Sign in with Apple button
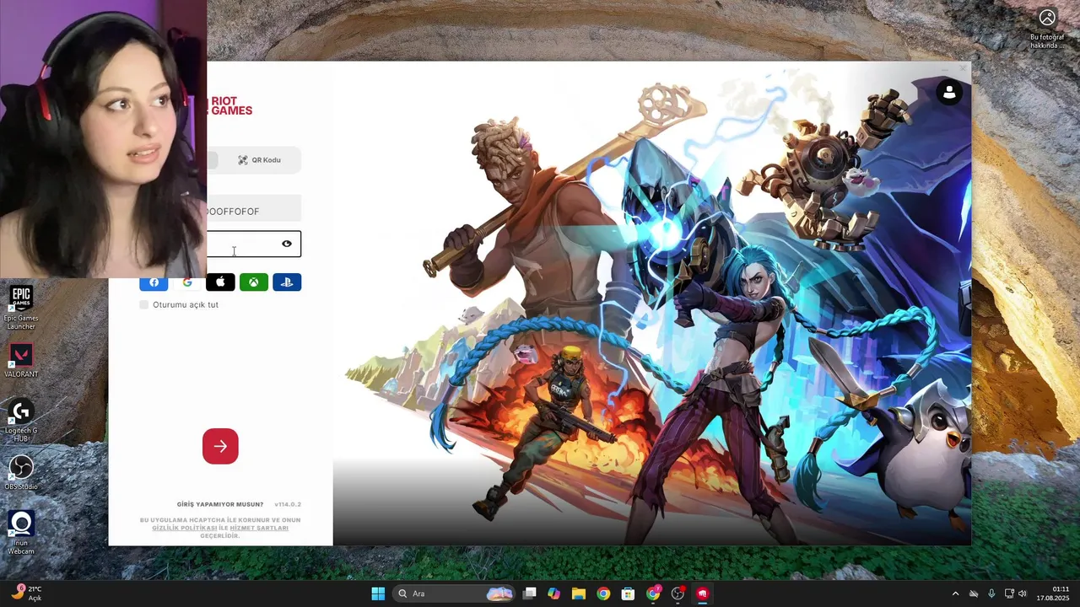The width and height of the screenshot is (1080, 607). tap(220, 282)
